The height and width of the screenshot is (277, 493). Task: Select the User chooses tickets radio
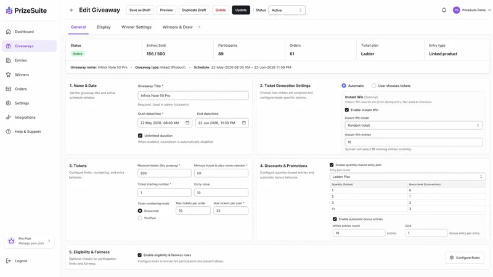[x=373, y=86]
